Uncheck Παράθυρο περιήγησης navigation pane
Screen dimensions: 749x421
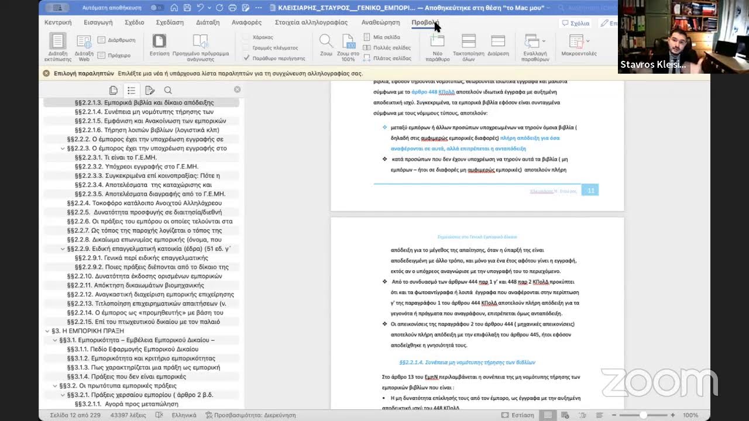[247, 58]
